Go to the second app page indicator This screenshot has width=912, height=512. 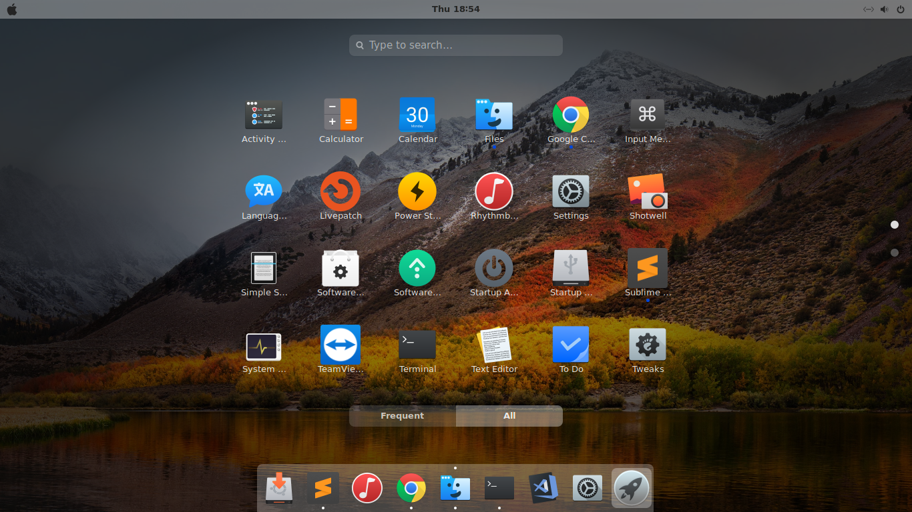pyautogui.click(x=895, y=253)
